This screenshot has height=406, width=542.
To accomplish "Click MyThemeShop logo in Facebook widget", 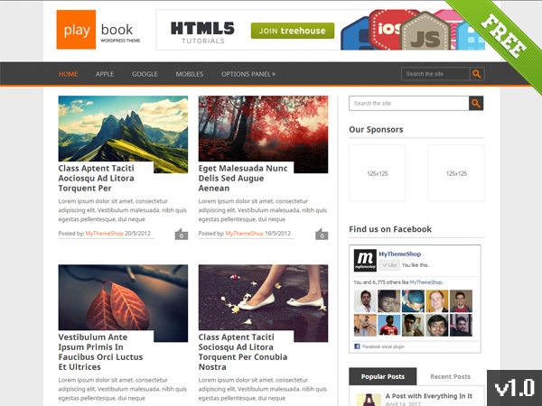I will pyautogui.click(x=364, y=259).
